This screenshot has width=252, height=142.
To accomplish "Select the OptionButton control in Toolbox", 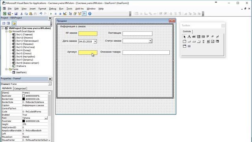I will tap(213, 37).
